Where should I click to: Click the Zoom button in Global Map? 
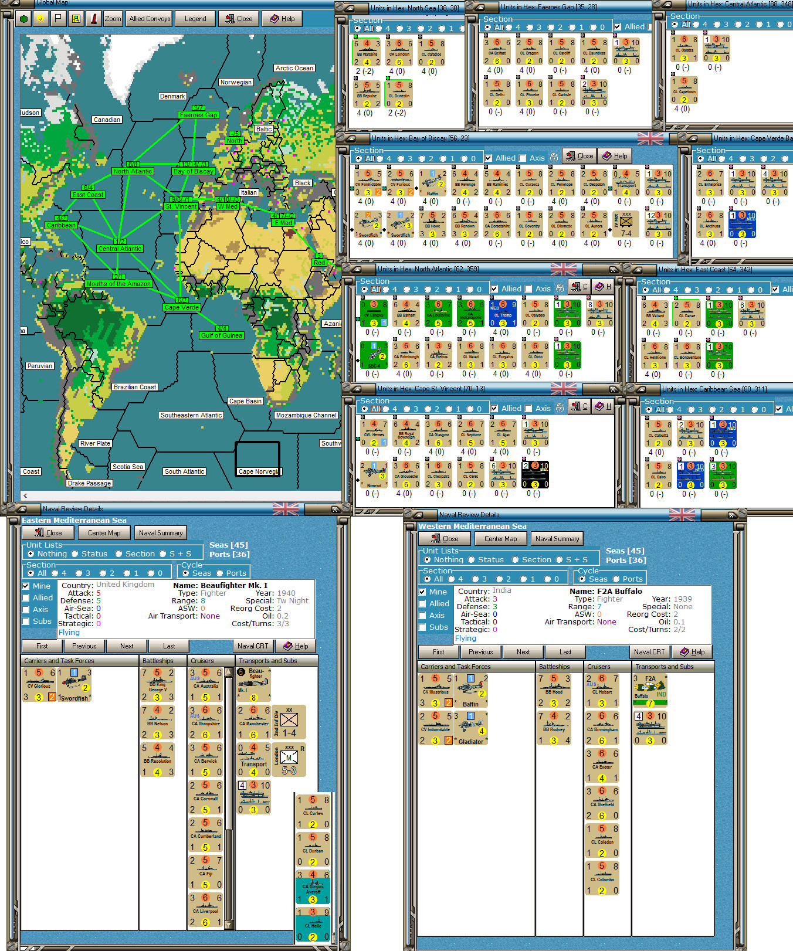pos(113,19)
